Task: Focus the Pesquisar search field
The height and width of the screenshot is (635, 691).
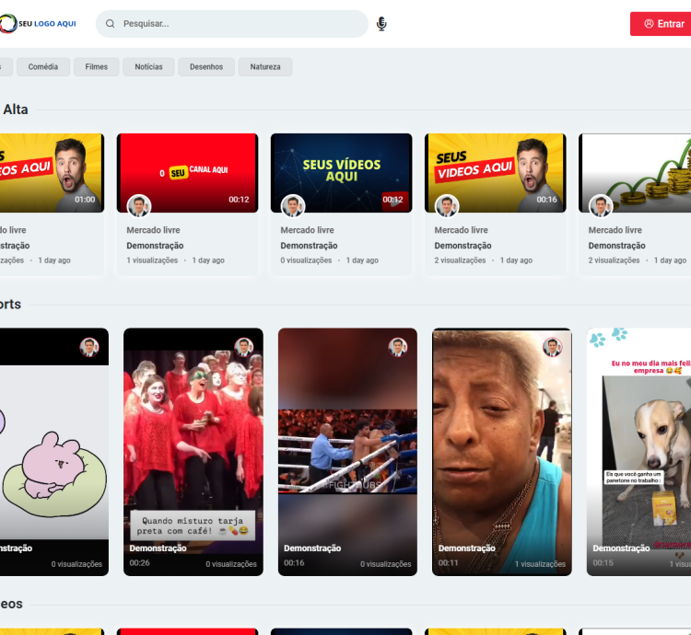Action: 240,24
